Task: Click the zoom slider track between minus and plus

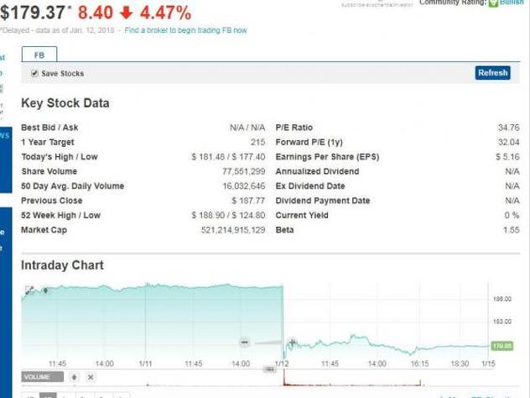Action: point(268,342)
